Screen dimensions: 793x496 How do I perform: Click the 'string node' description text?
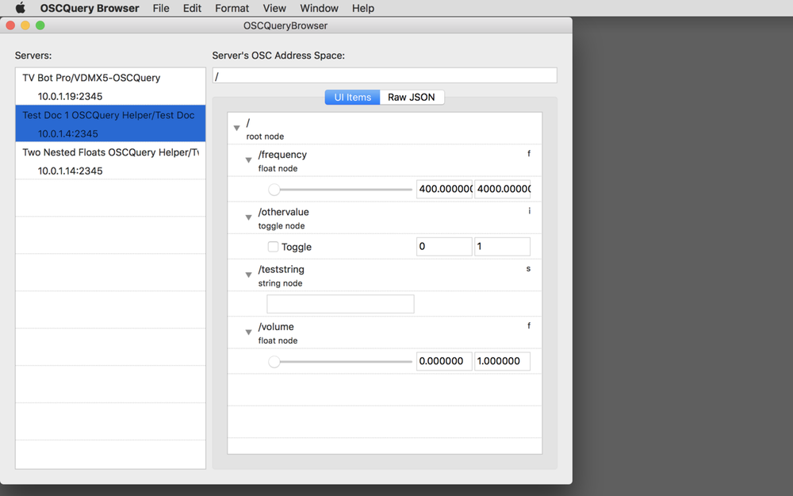point(280,283)
